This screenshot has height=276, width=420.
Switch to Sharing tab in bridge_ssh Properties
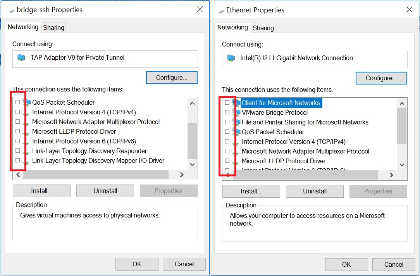point(53,28)
